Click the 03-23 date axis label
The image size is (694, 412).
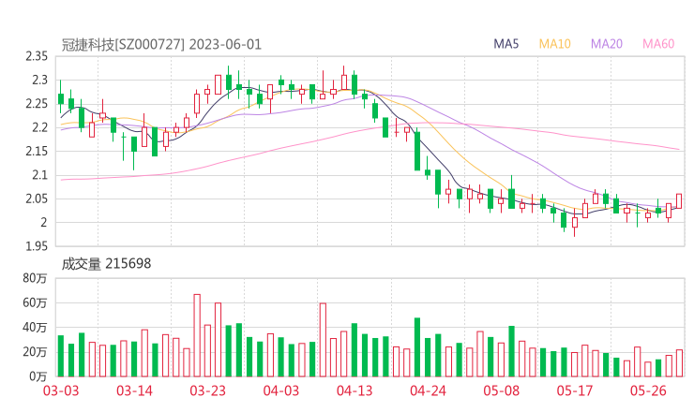coord(207,390)
